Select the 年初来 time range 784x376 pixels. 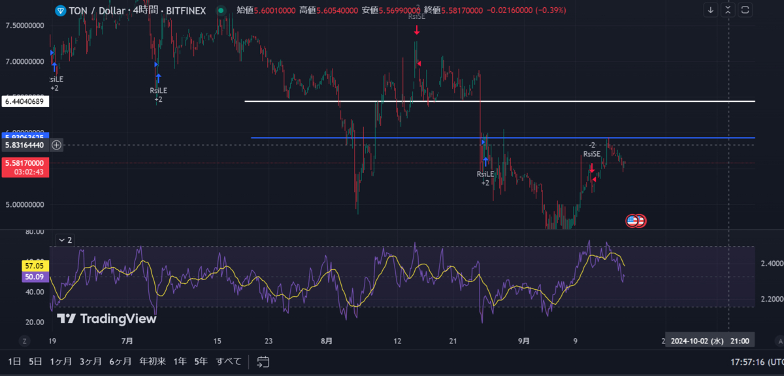(152, 361)
